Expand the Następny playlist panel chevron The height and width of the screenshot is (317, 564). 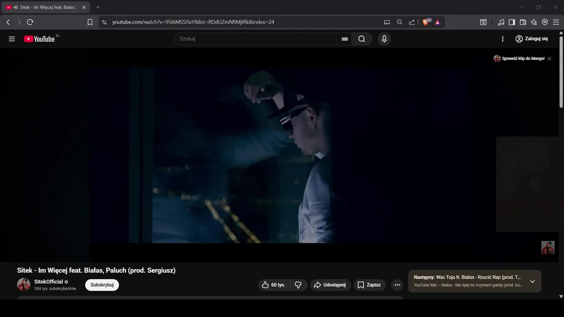[x=532, y=281]
